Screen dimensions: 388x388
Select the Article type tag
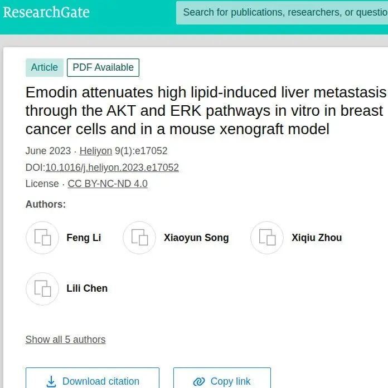pos(45,67)
